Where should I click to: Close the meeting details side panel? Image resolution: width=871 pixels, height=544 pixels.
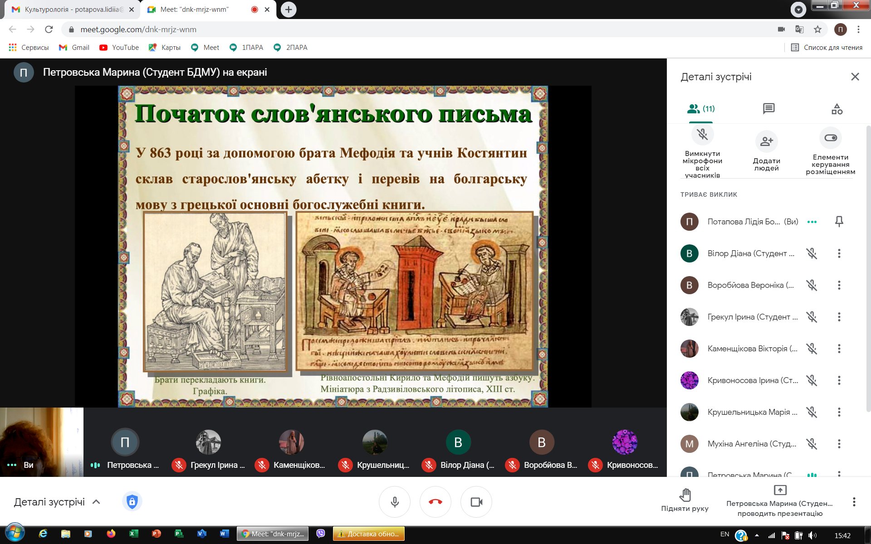click(855, 77)
